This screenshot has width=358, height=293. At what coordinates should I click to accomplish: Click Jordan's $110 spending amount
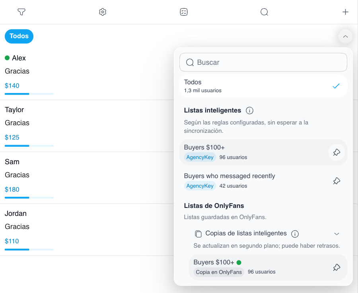12,241
